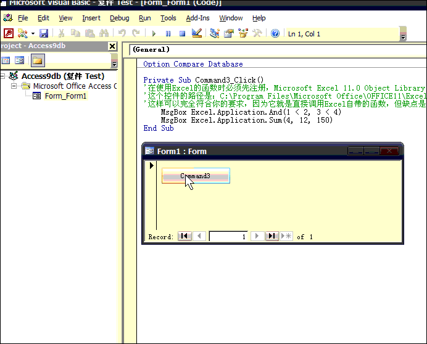Open the Run menu
Image resolution: width=427 pixels, height=344 pixels.
click(x=145, y=18)
